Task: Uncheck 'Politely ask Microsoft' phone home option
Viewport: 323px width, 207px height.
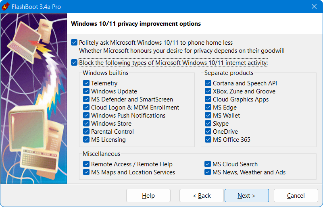Action: click(74, 42)
